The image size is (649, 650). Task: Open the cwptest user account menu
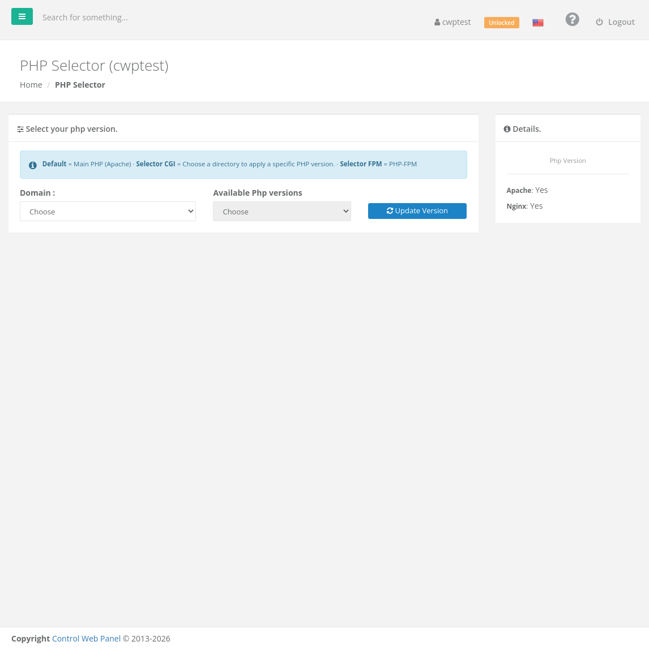pyautogui.click(x=452, y=22)
